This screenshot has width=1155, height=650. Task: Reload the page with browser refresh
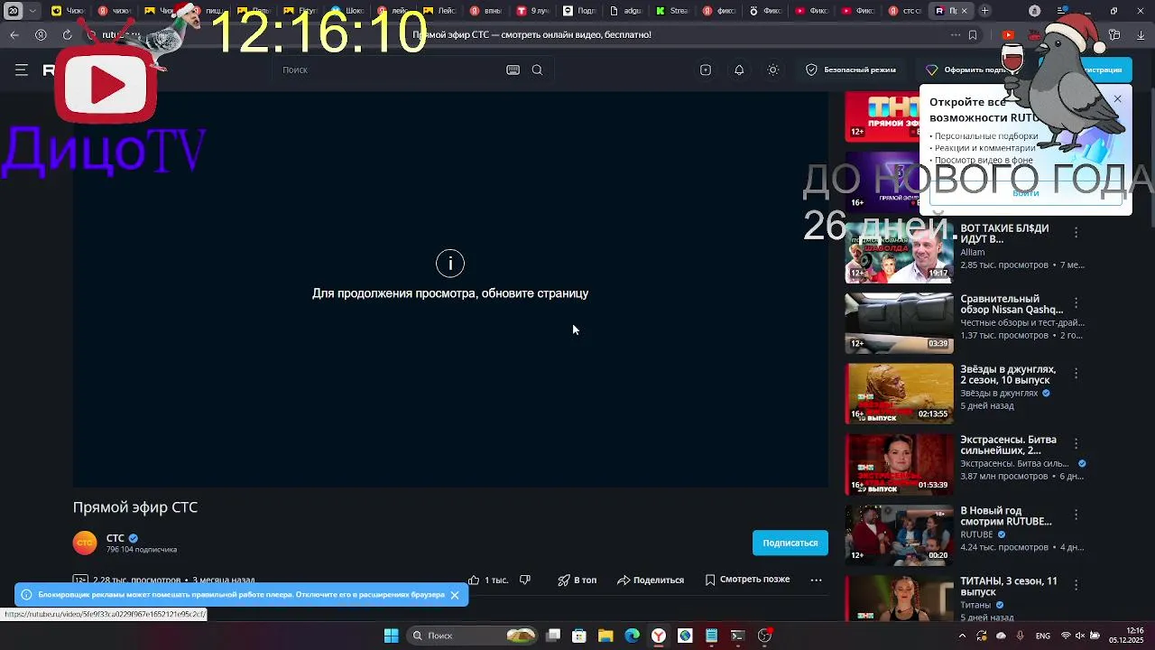click(67, 35)
